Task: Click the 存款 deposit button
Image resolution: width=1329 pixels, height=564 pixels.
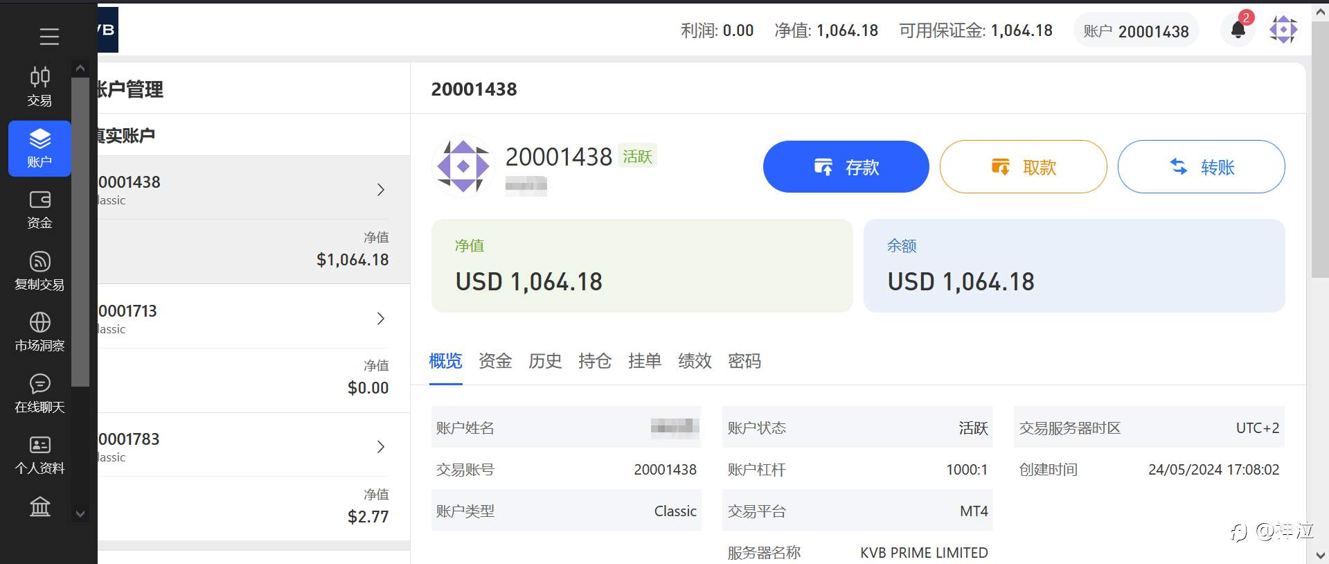Action: coord(846,166)
